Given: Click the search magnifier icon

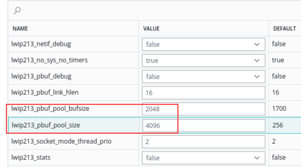Looking at the screenshot, I should [17, 10].
